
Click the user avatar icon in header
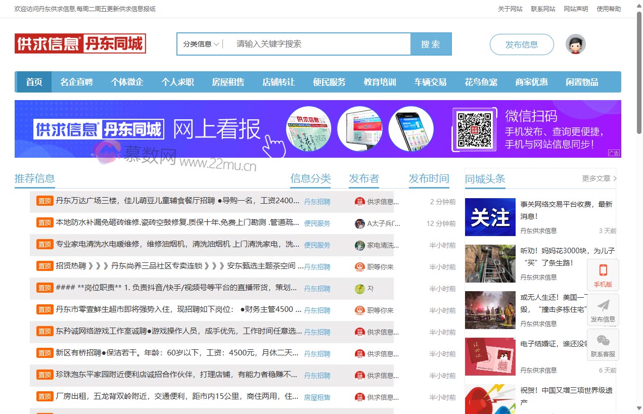[575, 44]
